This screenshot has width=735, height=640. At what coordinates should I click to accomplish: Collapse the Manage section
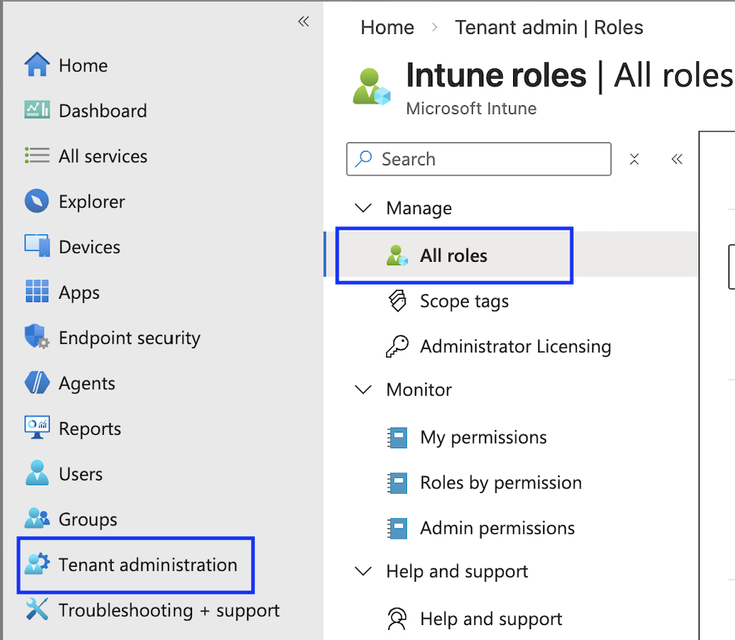coord(364,208)
